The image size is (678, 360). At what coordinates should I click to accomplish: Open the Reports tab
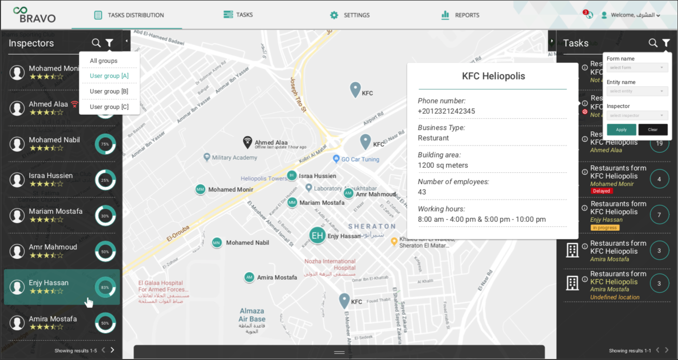pos(460,15)
